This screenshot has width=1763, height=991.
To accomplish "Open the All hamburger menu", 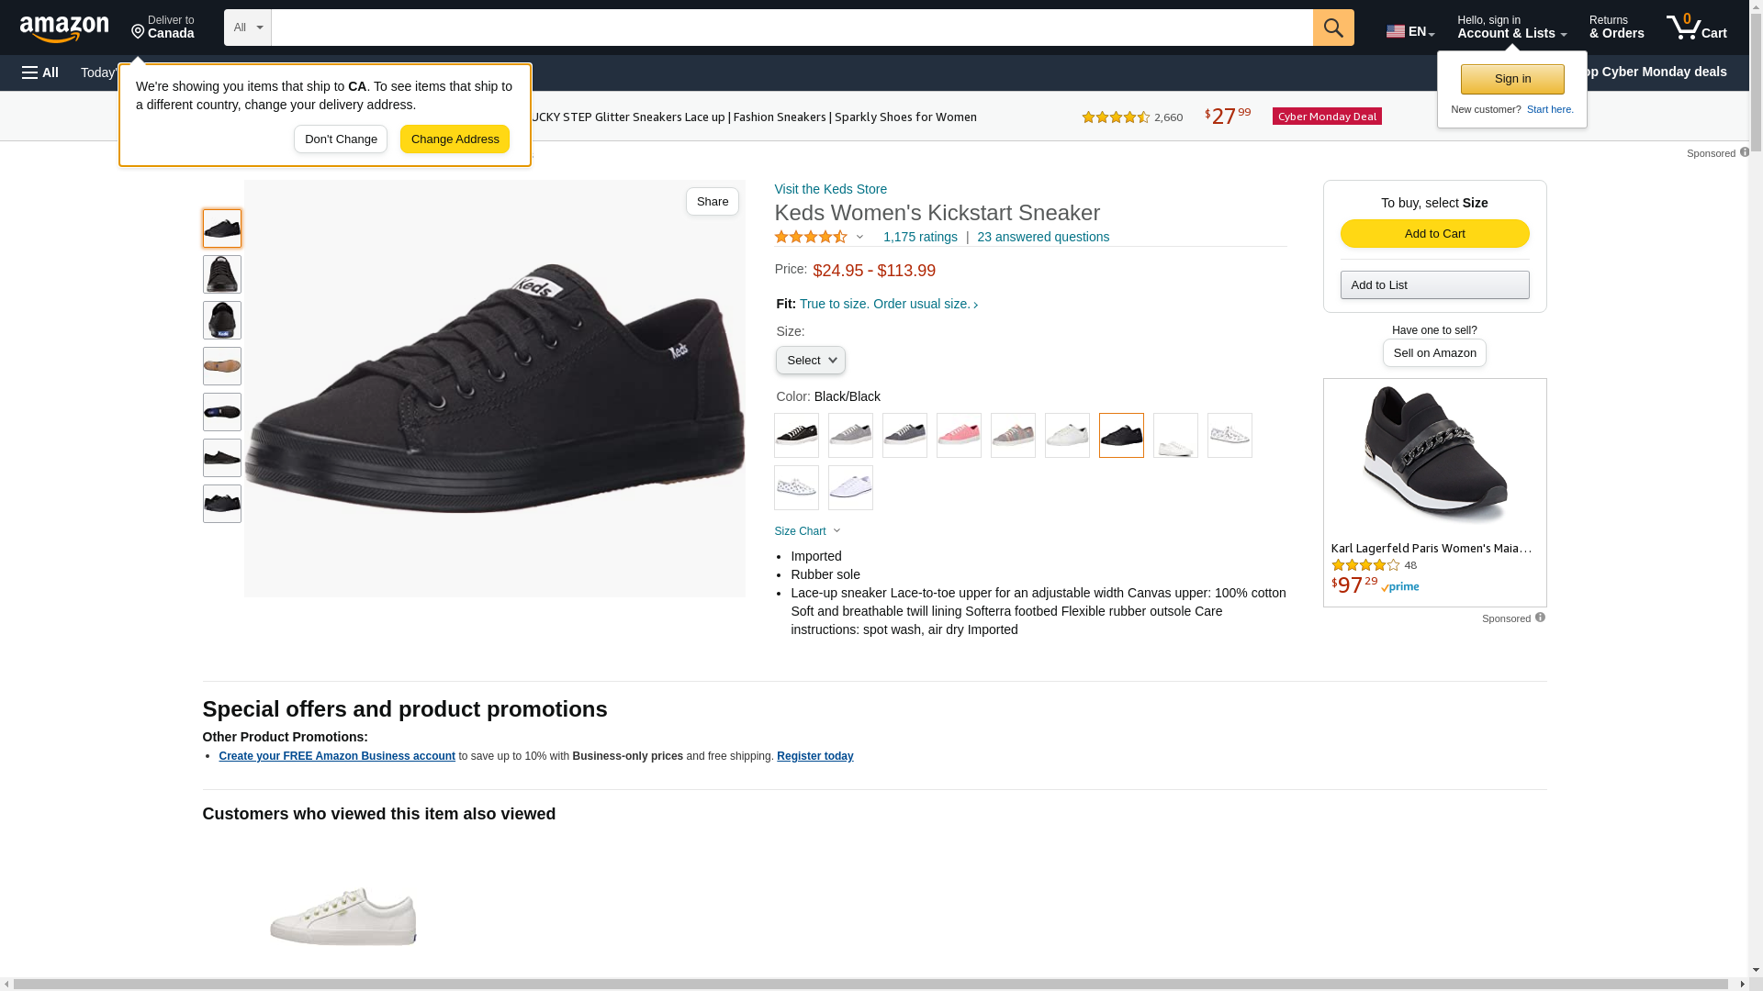I will tap(40, 72).
